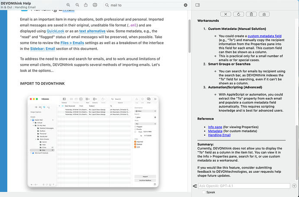
Task: Click the Inboxes window screenshot image
Action: click(x=93, y=142)
